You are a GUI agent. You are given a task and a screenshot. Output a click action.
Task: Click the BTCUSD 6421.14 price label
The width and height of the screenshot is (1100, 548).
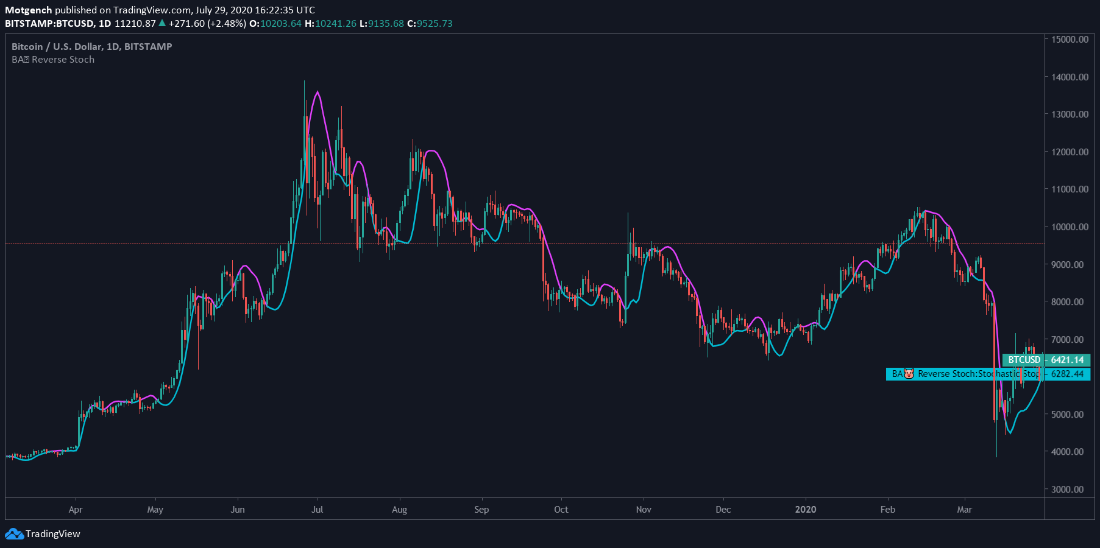click(x=1046, y=360)
